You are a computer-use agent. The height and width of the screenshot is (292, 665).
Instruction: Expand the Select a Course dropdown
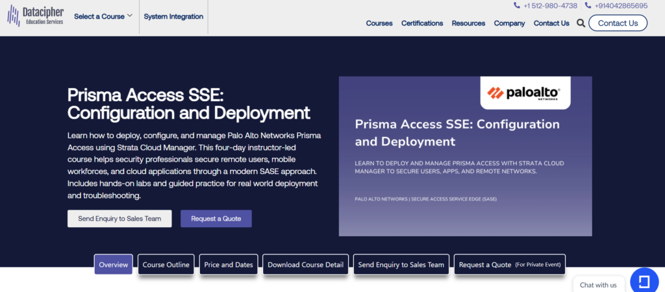(103, 16)
